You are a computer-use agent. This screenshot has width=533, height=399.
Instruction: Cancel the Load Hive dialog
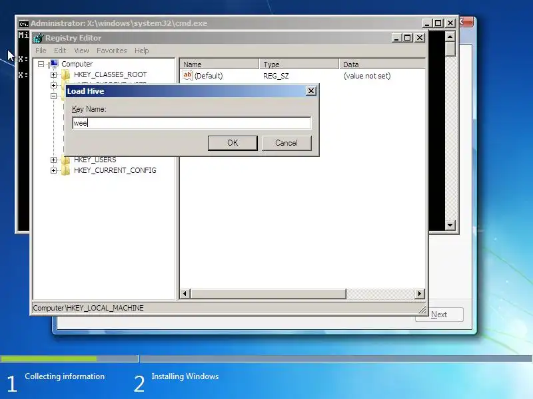coord(286,143)
